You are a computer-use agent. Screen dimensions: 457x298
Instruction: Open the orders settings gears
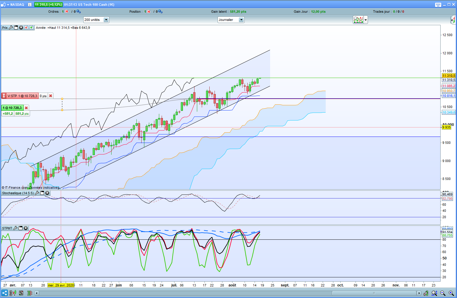pos(78,12)
